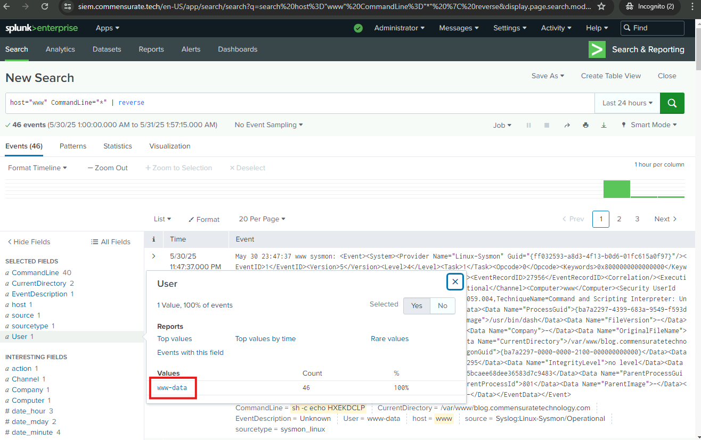Image resolution: width=701 pixels, height=440 pixels.
Task: Click the stop job icon
Action: click(547, 125)
